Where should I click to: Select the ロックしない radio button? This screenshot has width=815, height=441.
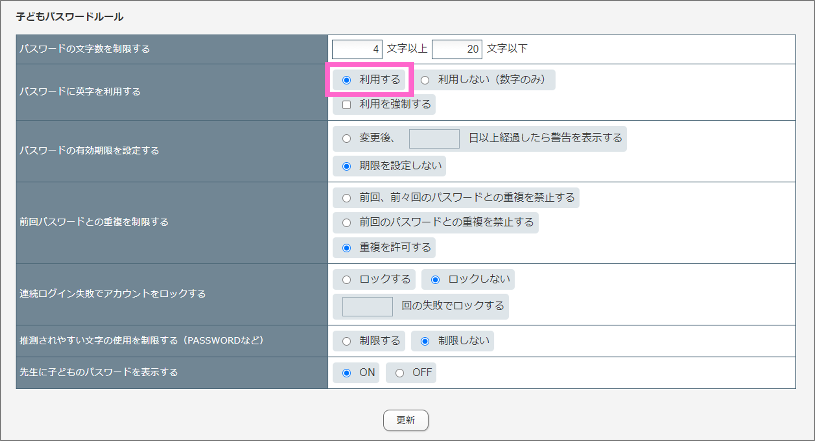[434, 279]
